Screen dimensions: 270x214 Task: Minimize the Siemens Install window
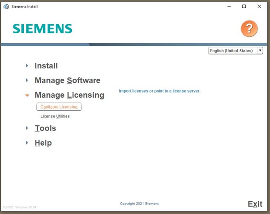pos(229,6)
